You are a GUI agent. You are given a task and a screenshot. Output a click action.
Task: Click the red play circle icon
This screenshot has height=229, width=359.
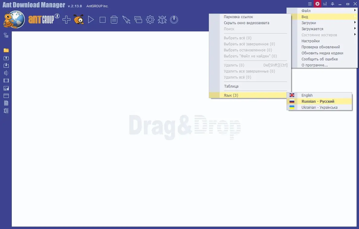tap(317, 4)
